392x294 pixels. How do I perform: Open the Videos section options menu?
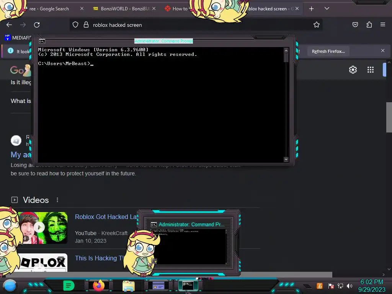[57, 200]
